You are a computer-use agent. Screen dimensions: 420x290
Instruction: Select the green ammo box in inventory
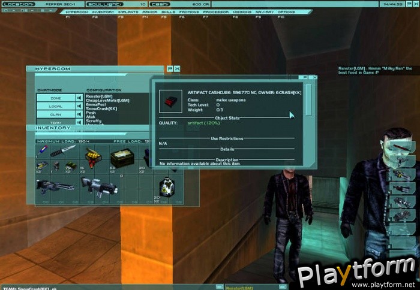71,166
